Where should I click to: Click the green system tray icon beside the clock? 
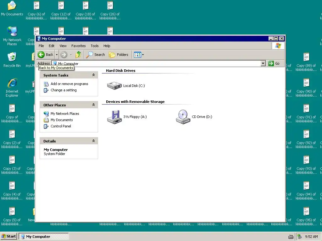pos(300,237)
